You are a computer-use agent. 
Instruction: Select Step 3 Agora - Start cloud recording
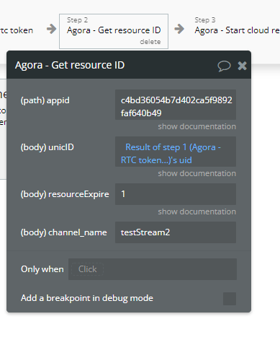(x=237, y=27)
